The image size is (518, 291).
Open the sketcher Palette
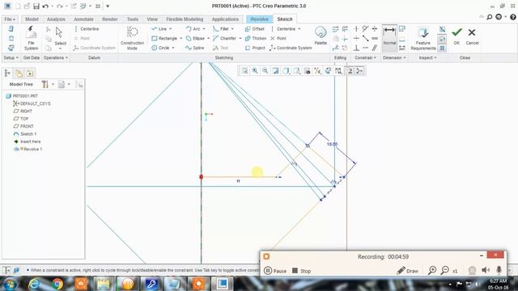coord(321,36)
